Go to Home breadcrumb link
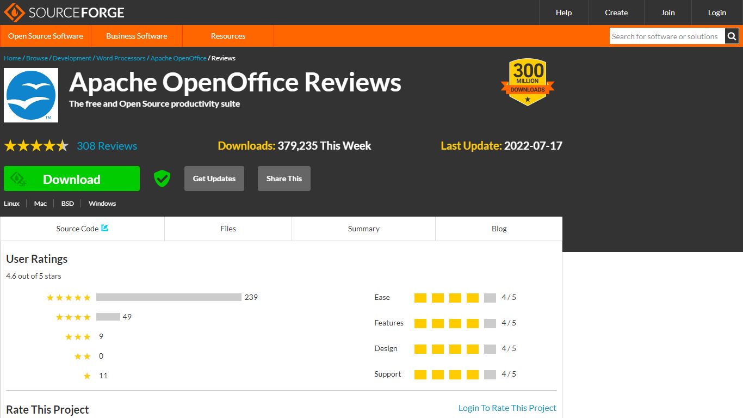This screenshot has height=418, width=743. tap(13, 58)
